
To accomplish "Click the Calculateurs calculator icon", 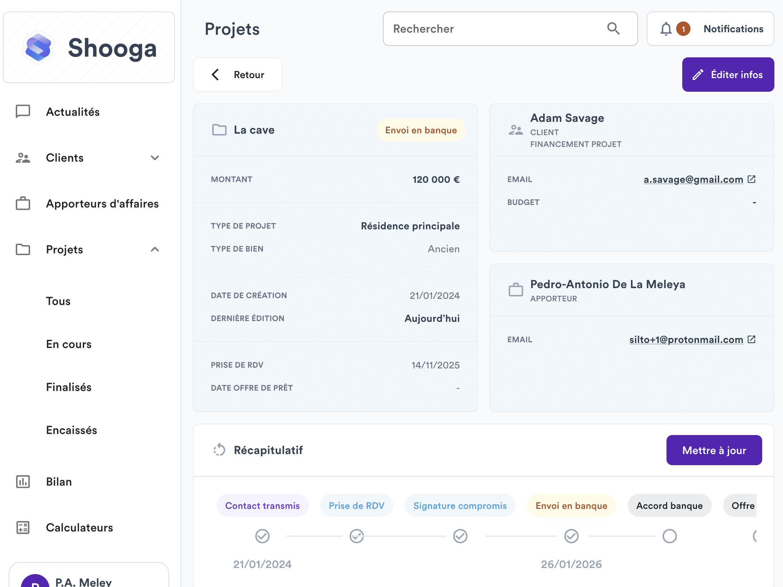I will click(x=23, y=528).
